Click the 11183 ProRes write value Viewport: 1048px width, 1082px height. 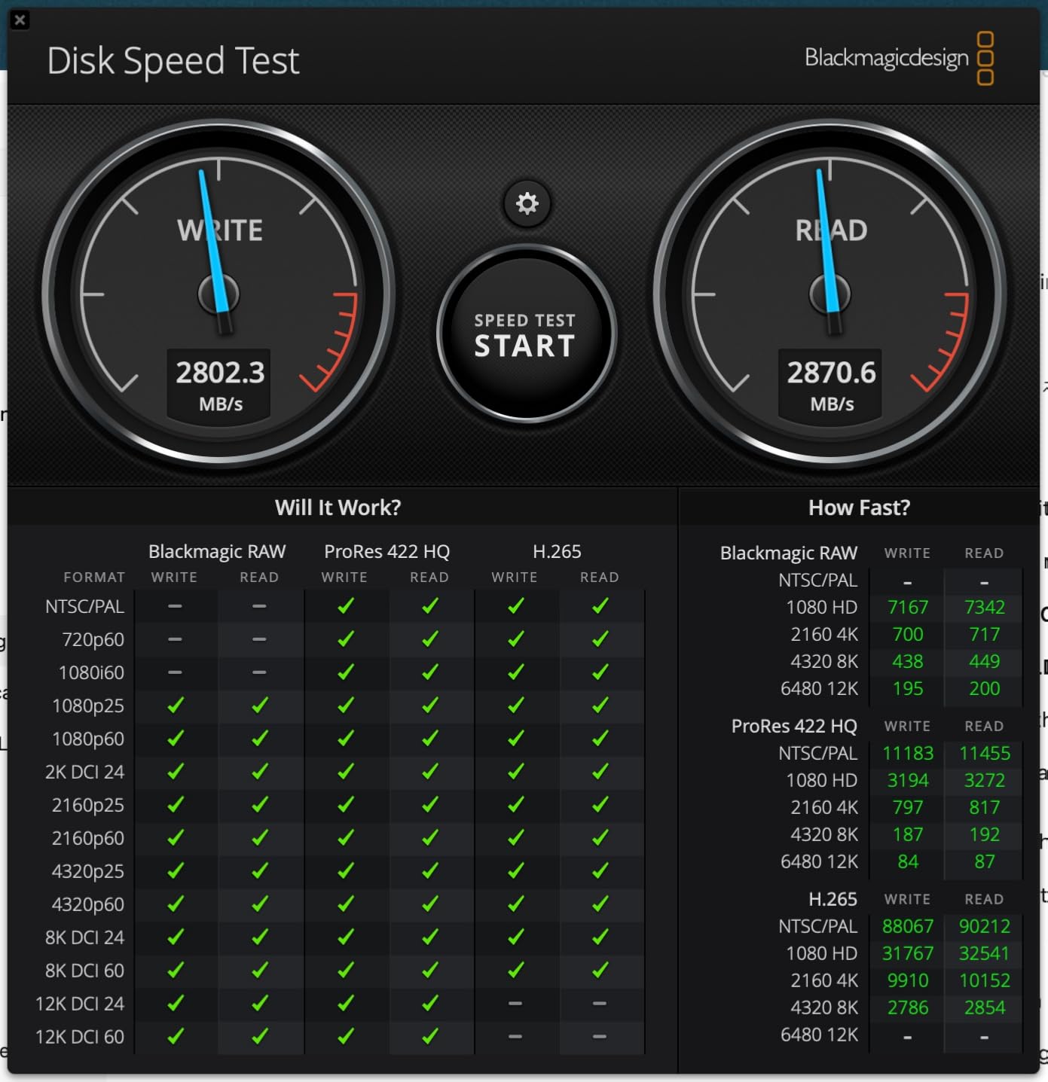[907, 753]
